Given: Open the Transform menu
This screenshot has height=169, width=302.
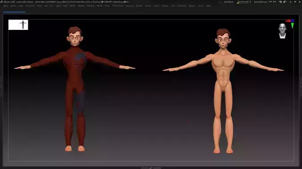Looking at the screenshot, I should click(182, 6).
